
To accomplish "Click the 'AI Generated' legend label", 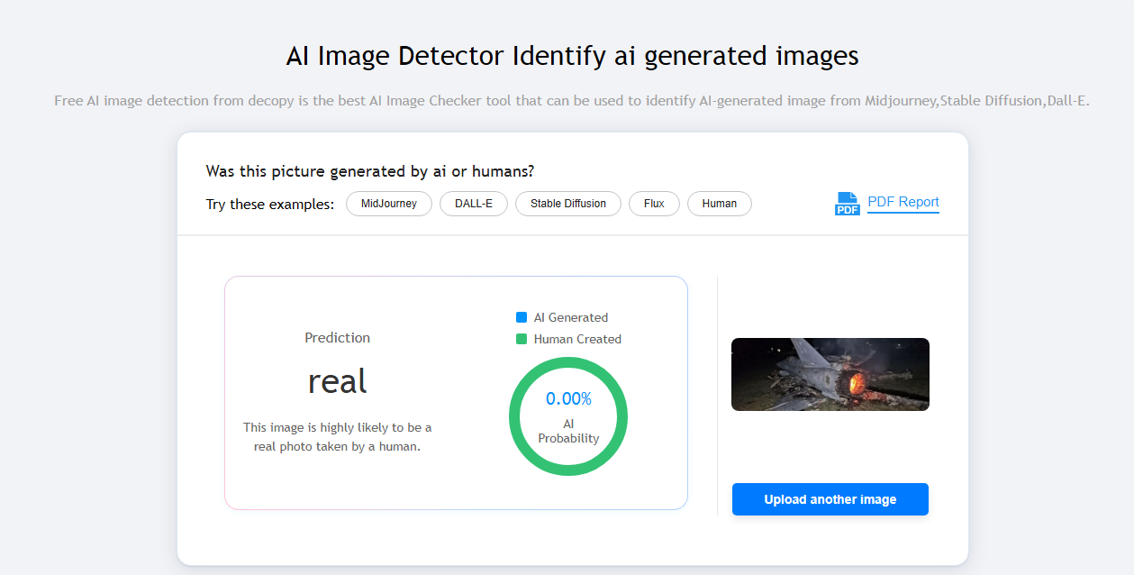I will 571,317.
